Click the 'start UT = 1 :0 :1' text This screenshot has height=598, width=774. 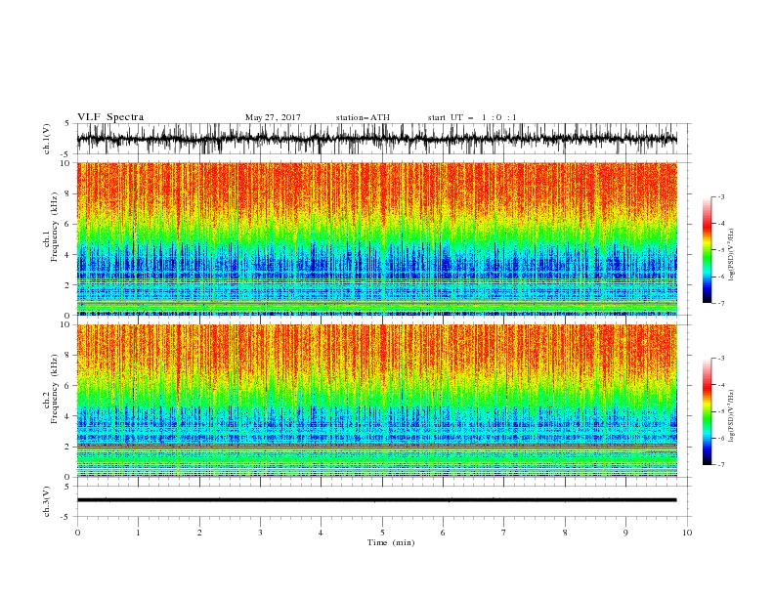472,117
